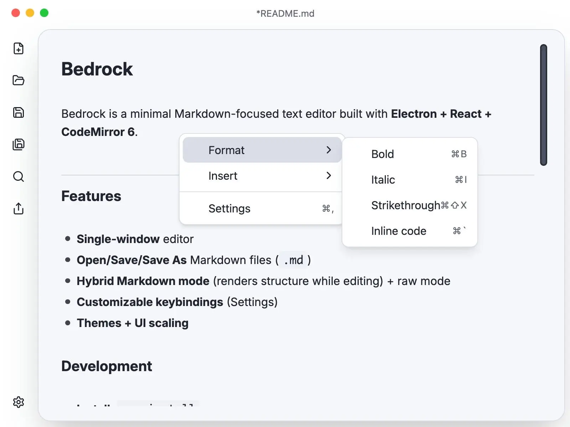Expand the Format submenu chevron
Screen dimensions: 570x427
click(x=328, y=150)
